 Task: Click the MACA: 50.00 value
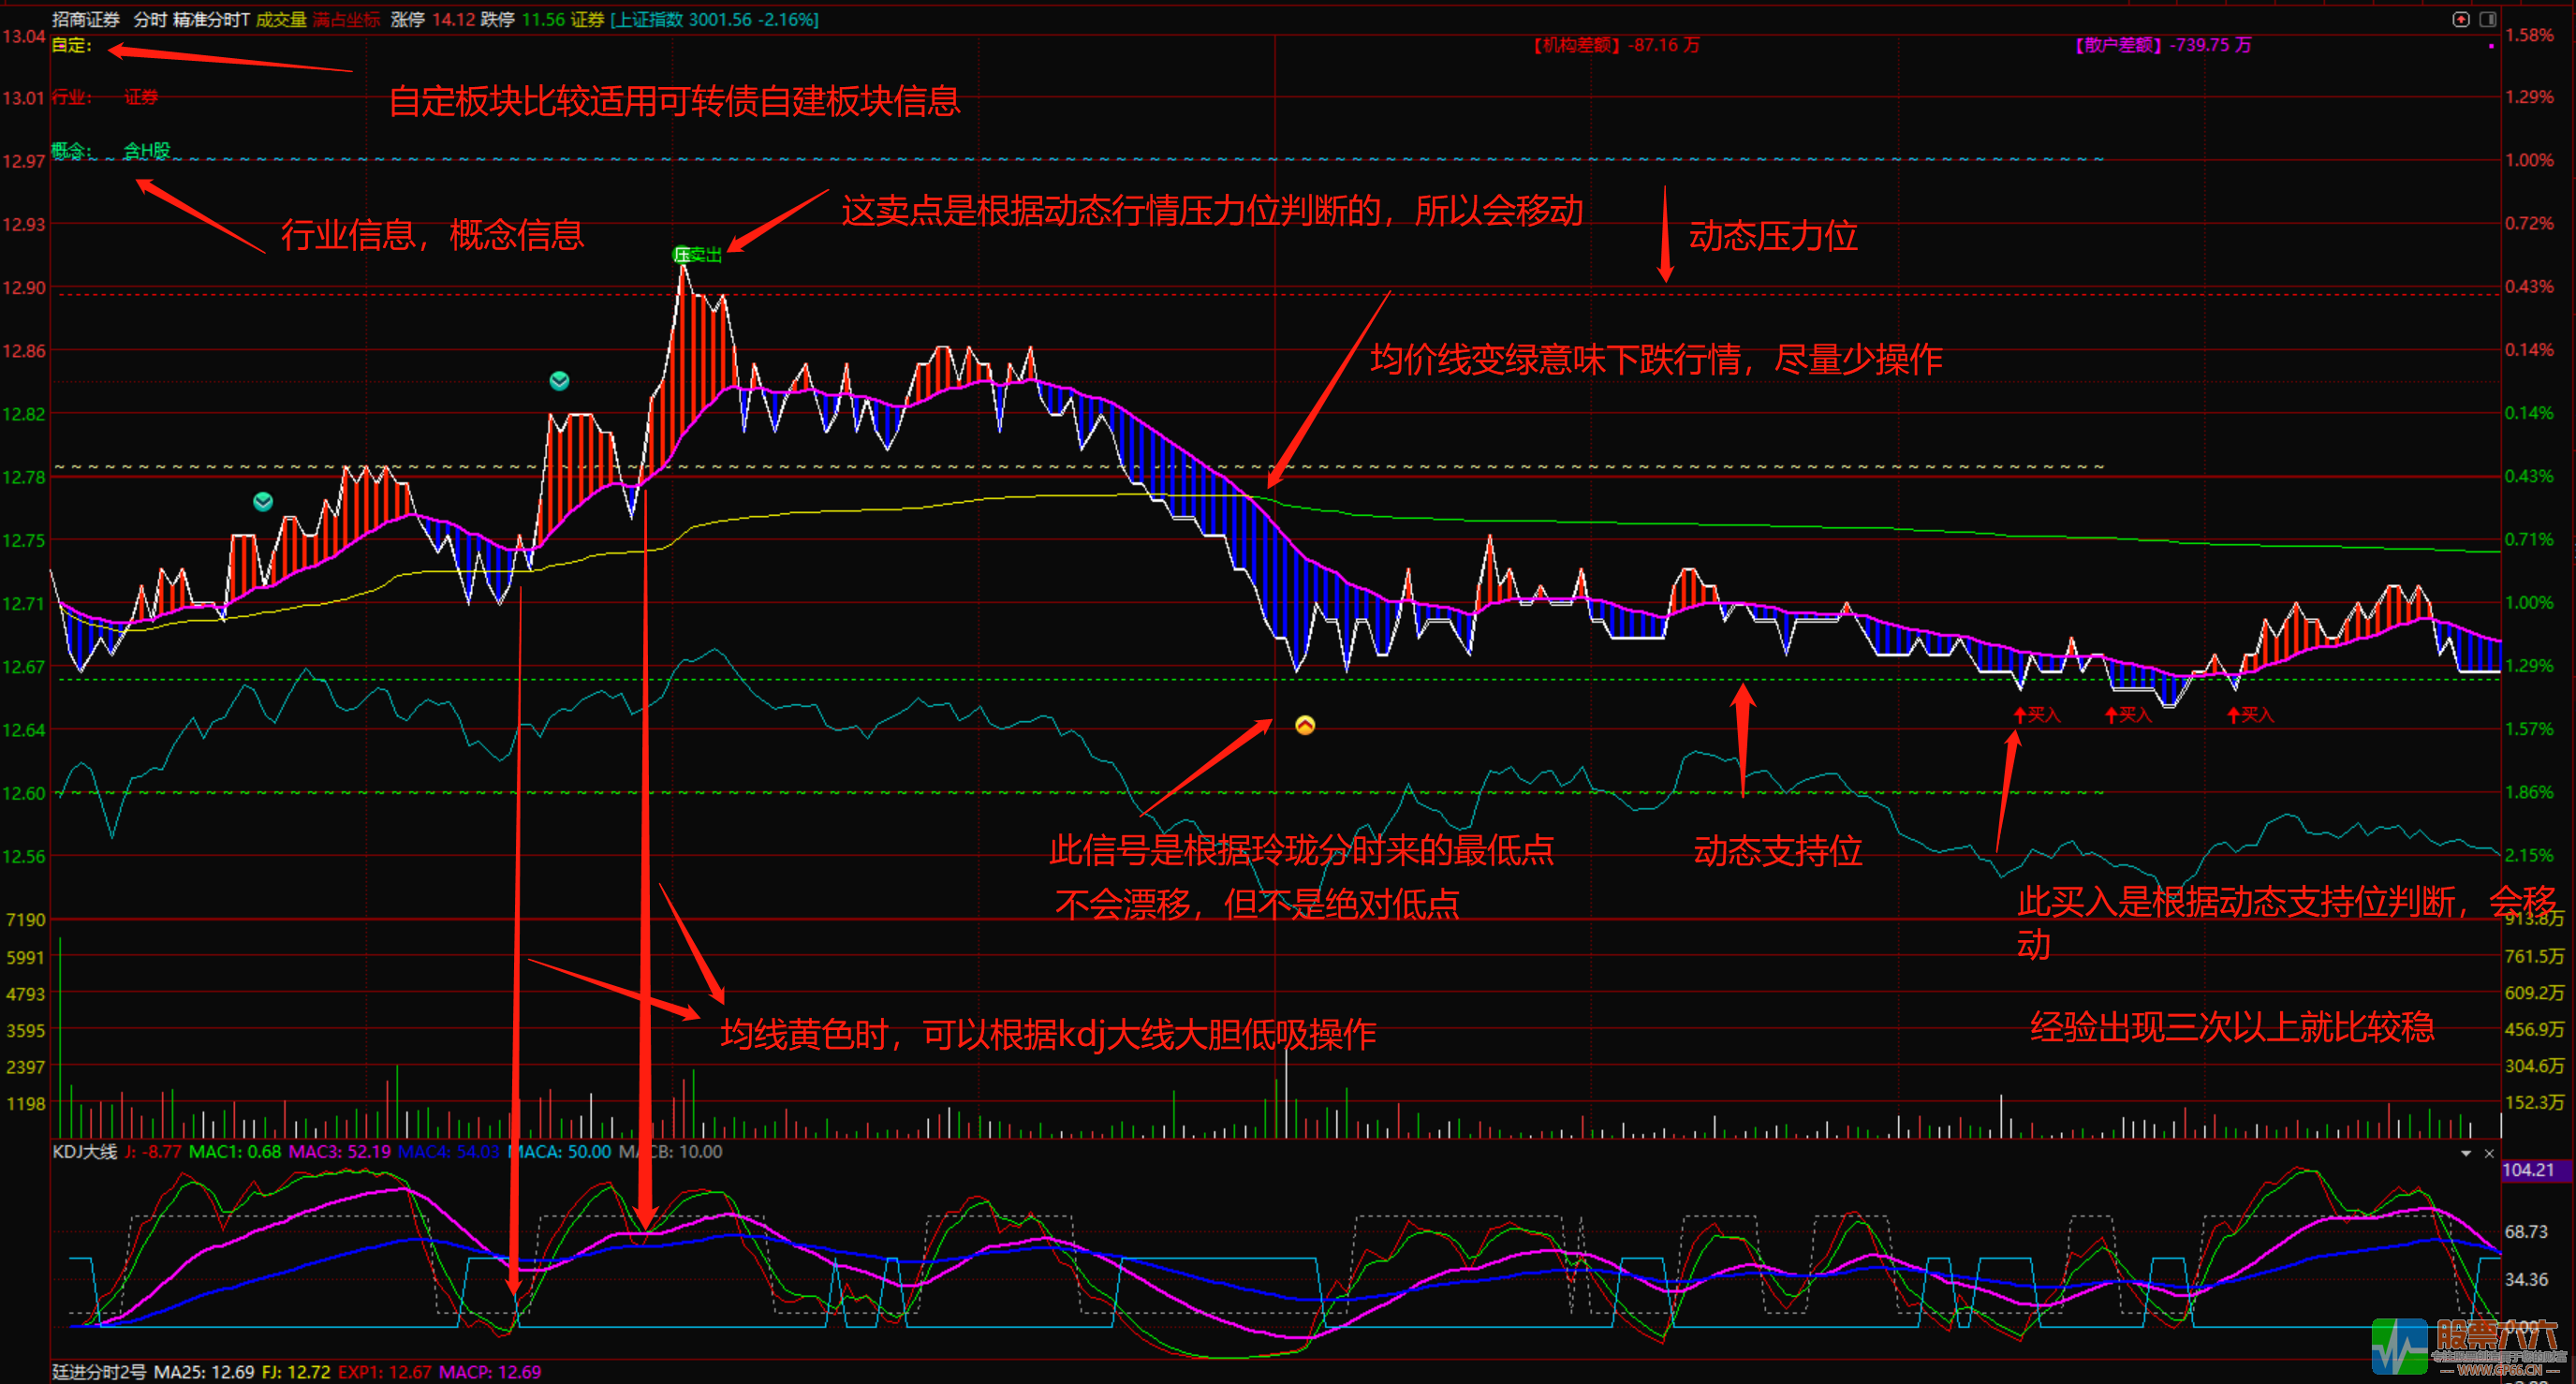point(560,1152)
